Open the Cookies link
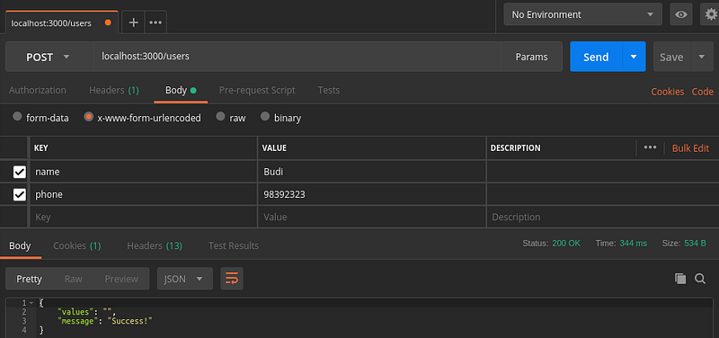 click(x=667, y=92)
